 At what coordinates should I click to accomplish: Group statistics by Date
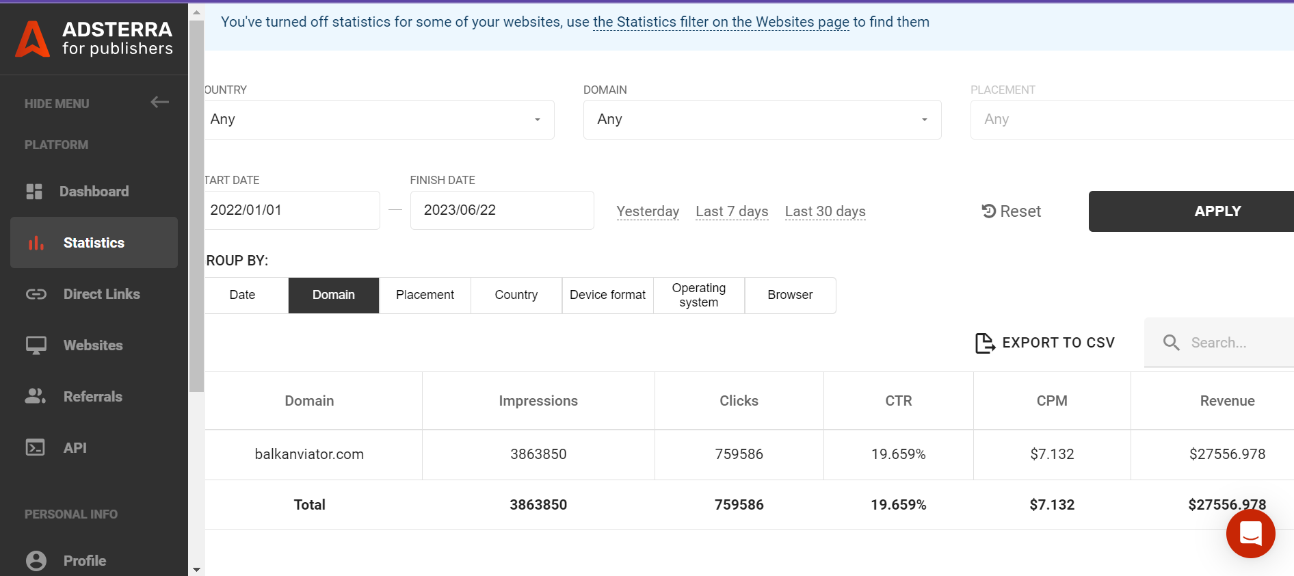click(242, 295)
